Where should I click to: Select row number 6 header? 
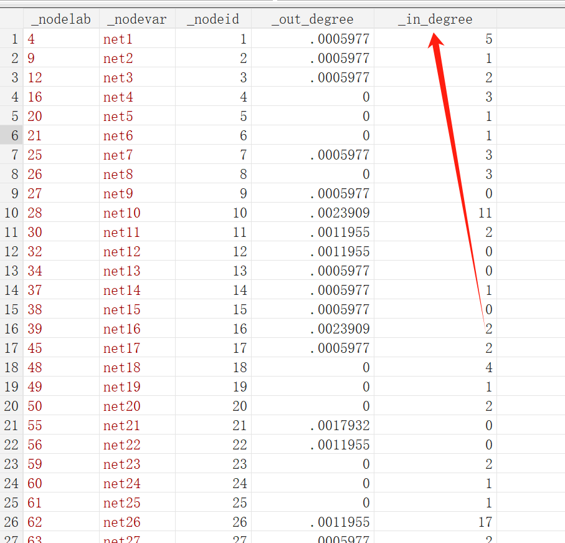point(12,135)
